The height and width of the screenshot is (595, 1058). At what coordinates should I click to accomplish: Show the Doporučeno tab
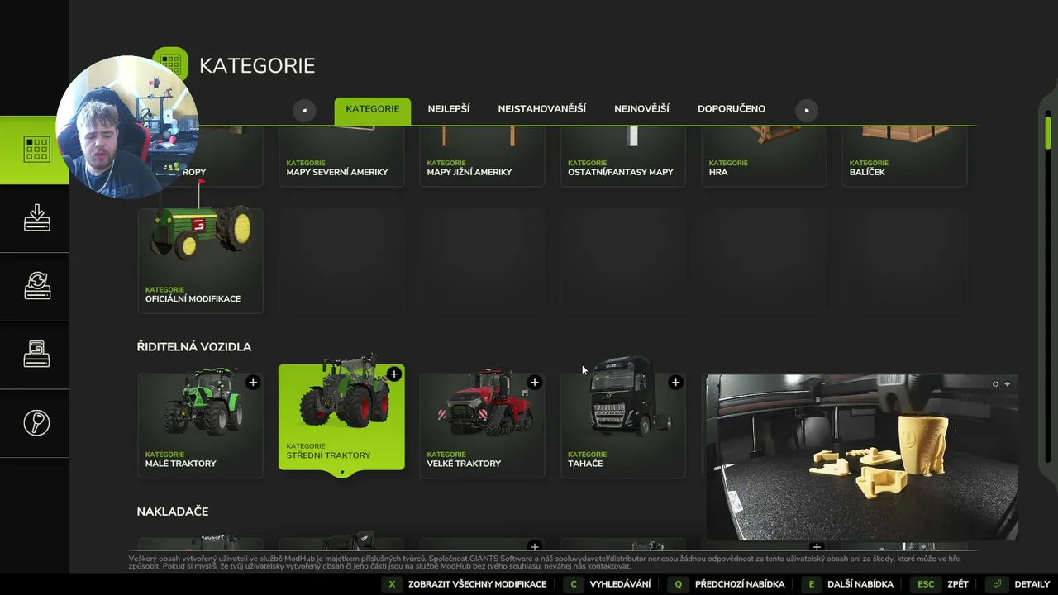pos(732,109)
